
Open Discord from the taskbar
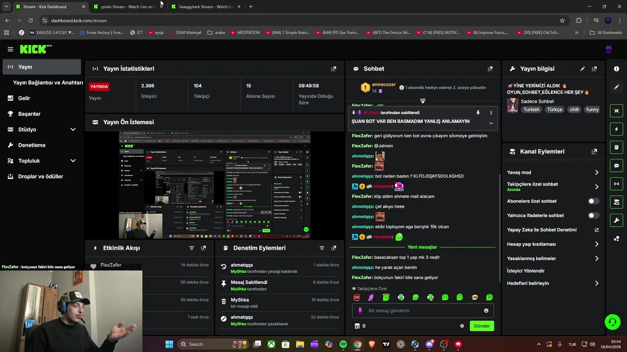(x=430, y=344)
